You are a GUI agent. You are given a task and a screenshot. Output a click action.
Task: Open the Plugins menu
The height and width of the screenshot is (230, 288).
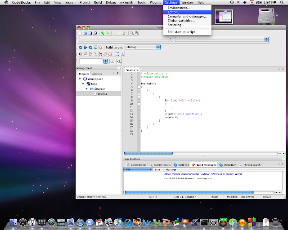[x=155, y=2]
